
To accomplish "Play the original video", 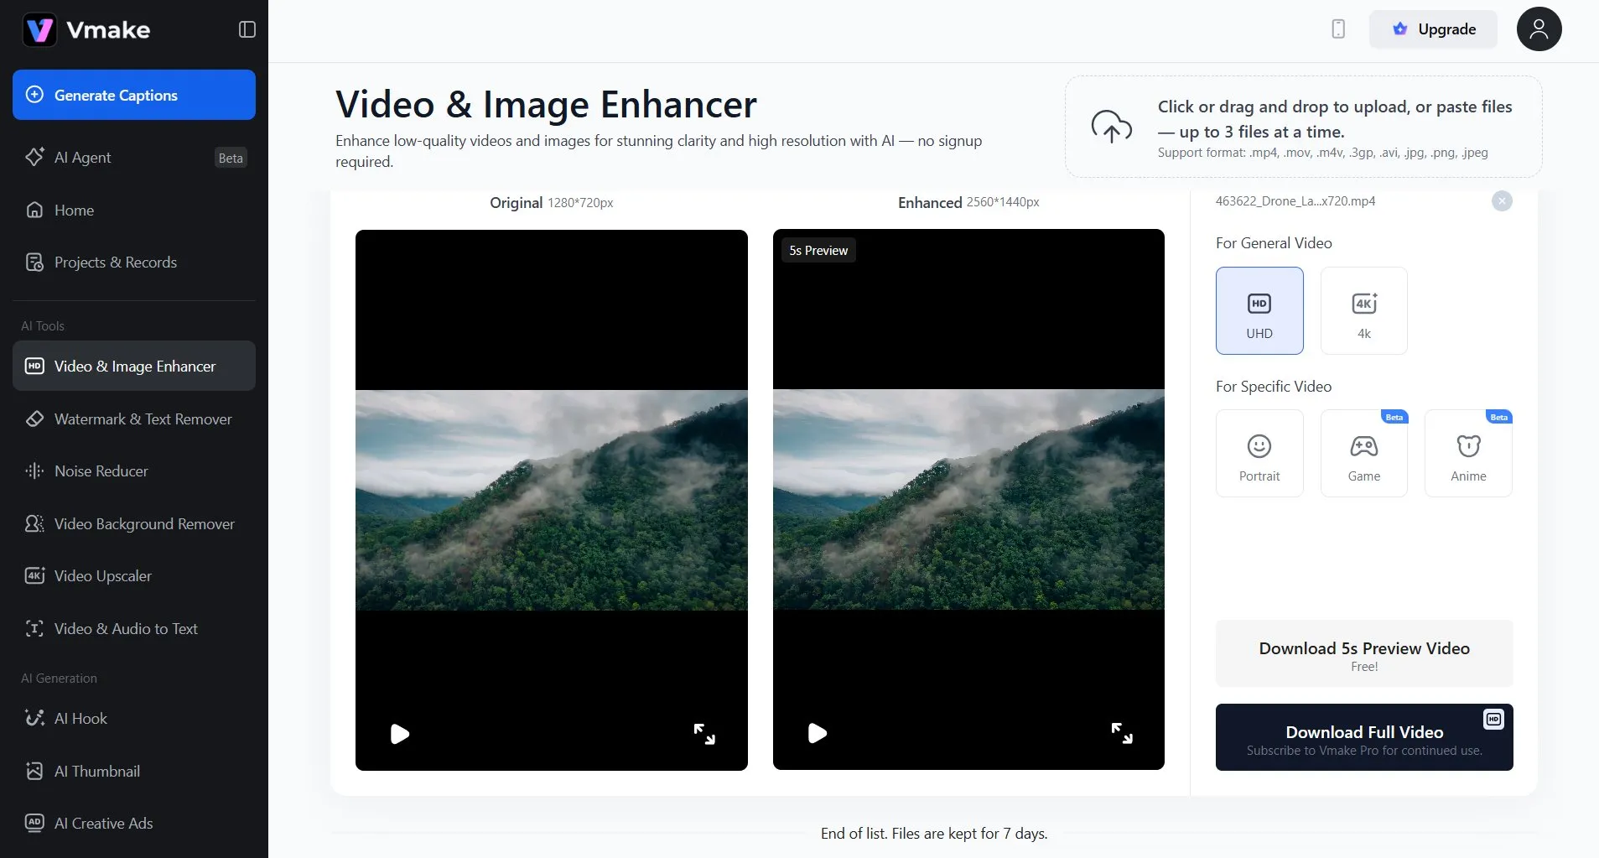I will (400, 734).
